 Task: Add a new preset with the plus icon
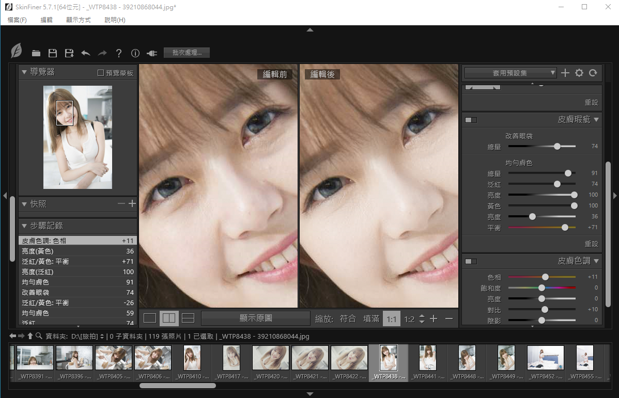click(x=565, y=73)
